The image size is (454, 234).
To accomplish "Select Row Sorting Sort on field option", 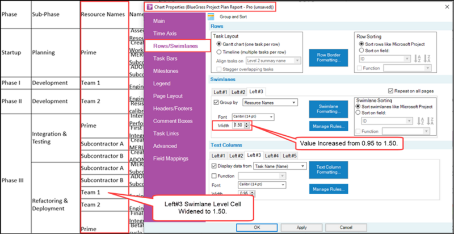I will click(x=361, y=50).
